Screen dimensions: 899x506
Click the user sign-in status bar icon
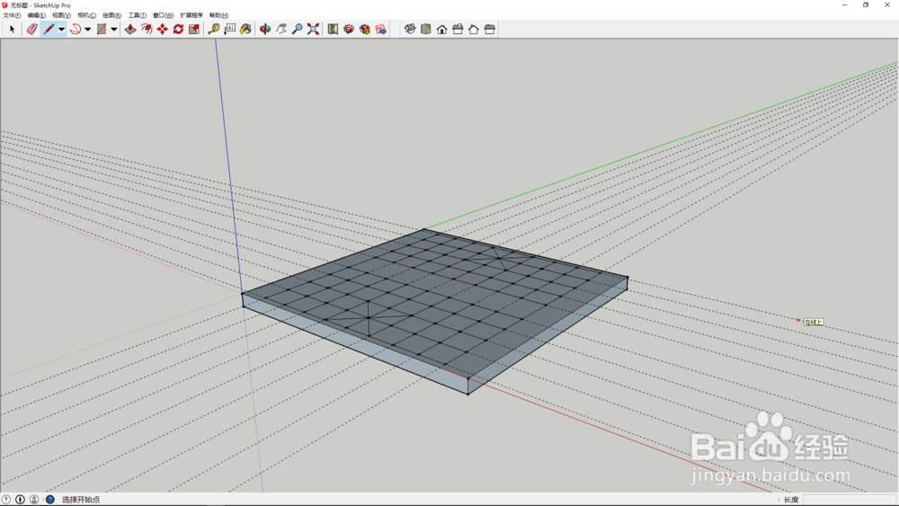(34, 500)
